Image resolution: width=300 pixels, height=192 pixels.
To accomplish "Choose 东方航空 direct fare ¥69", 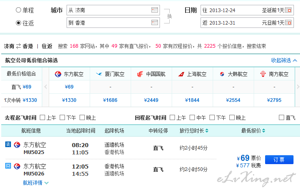I will click(x=69, y=87).
